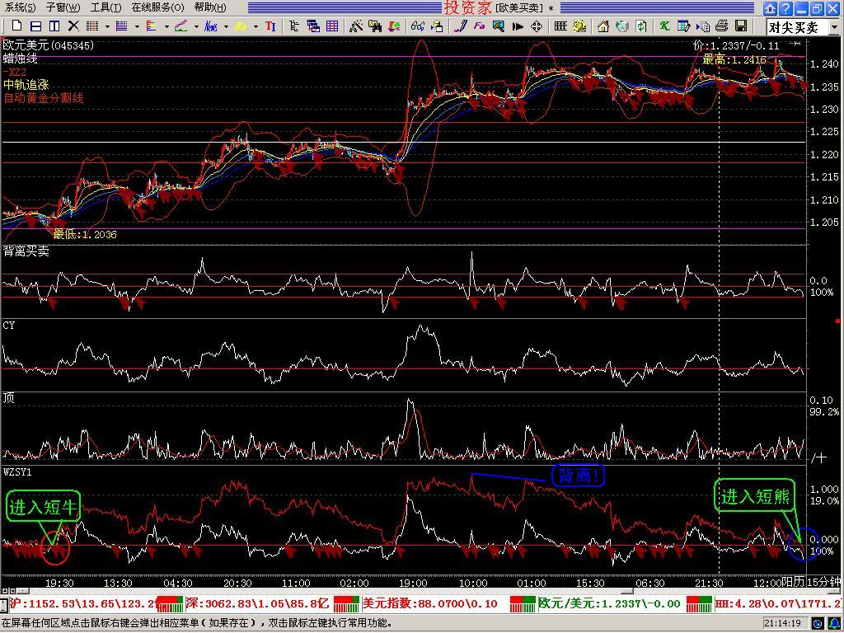Click the question mark help button in title bar
This screenshot has height=633, width=844.
[x=785, y=8]
